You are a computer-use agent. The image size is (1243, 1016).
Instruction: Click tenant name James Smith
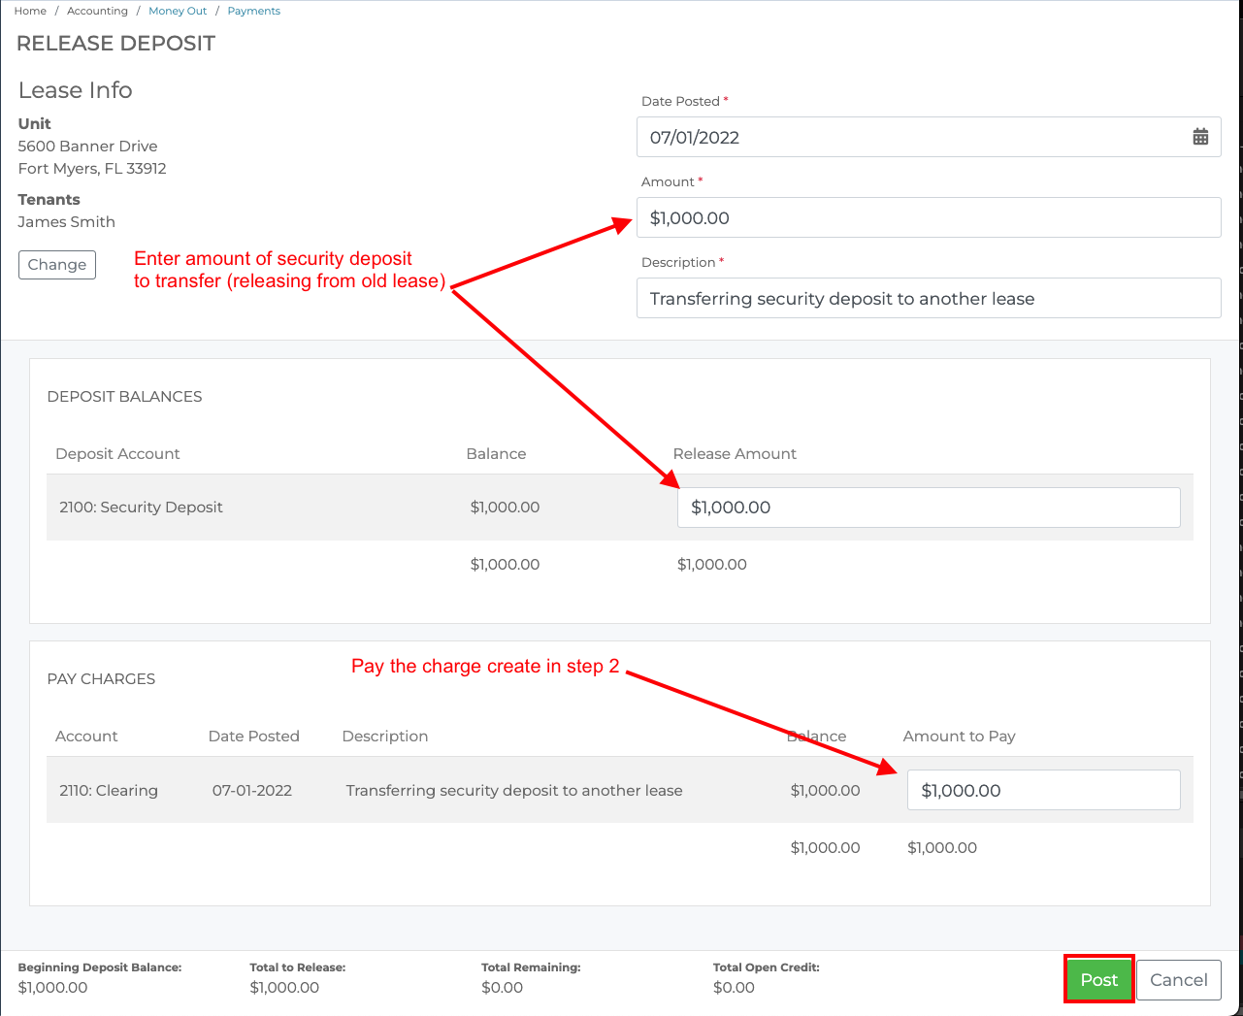pyautogui.click(x=66, y=221)
